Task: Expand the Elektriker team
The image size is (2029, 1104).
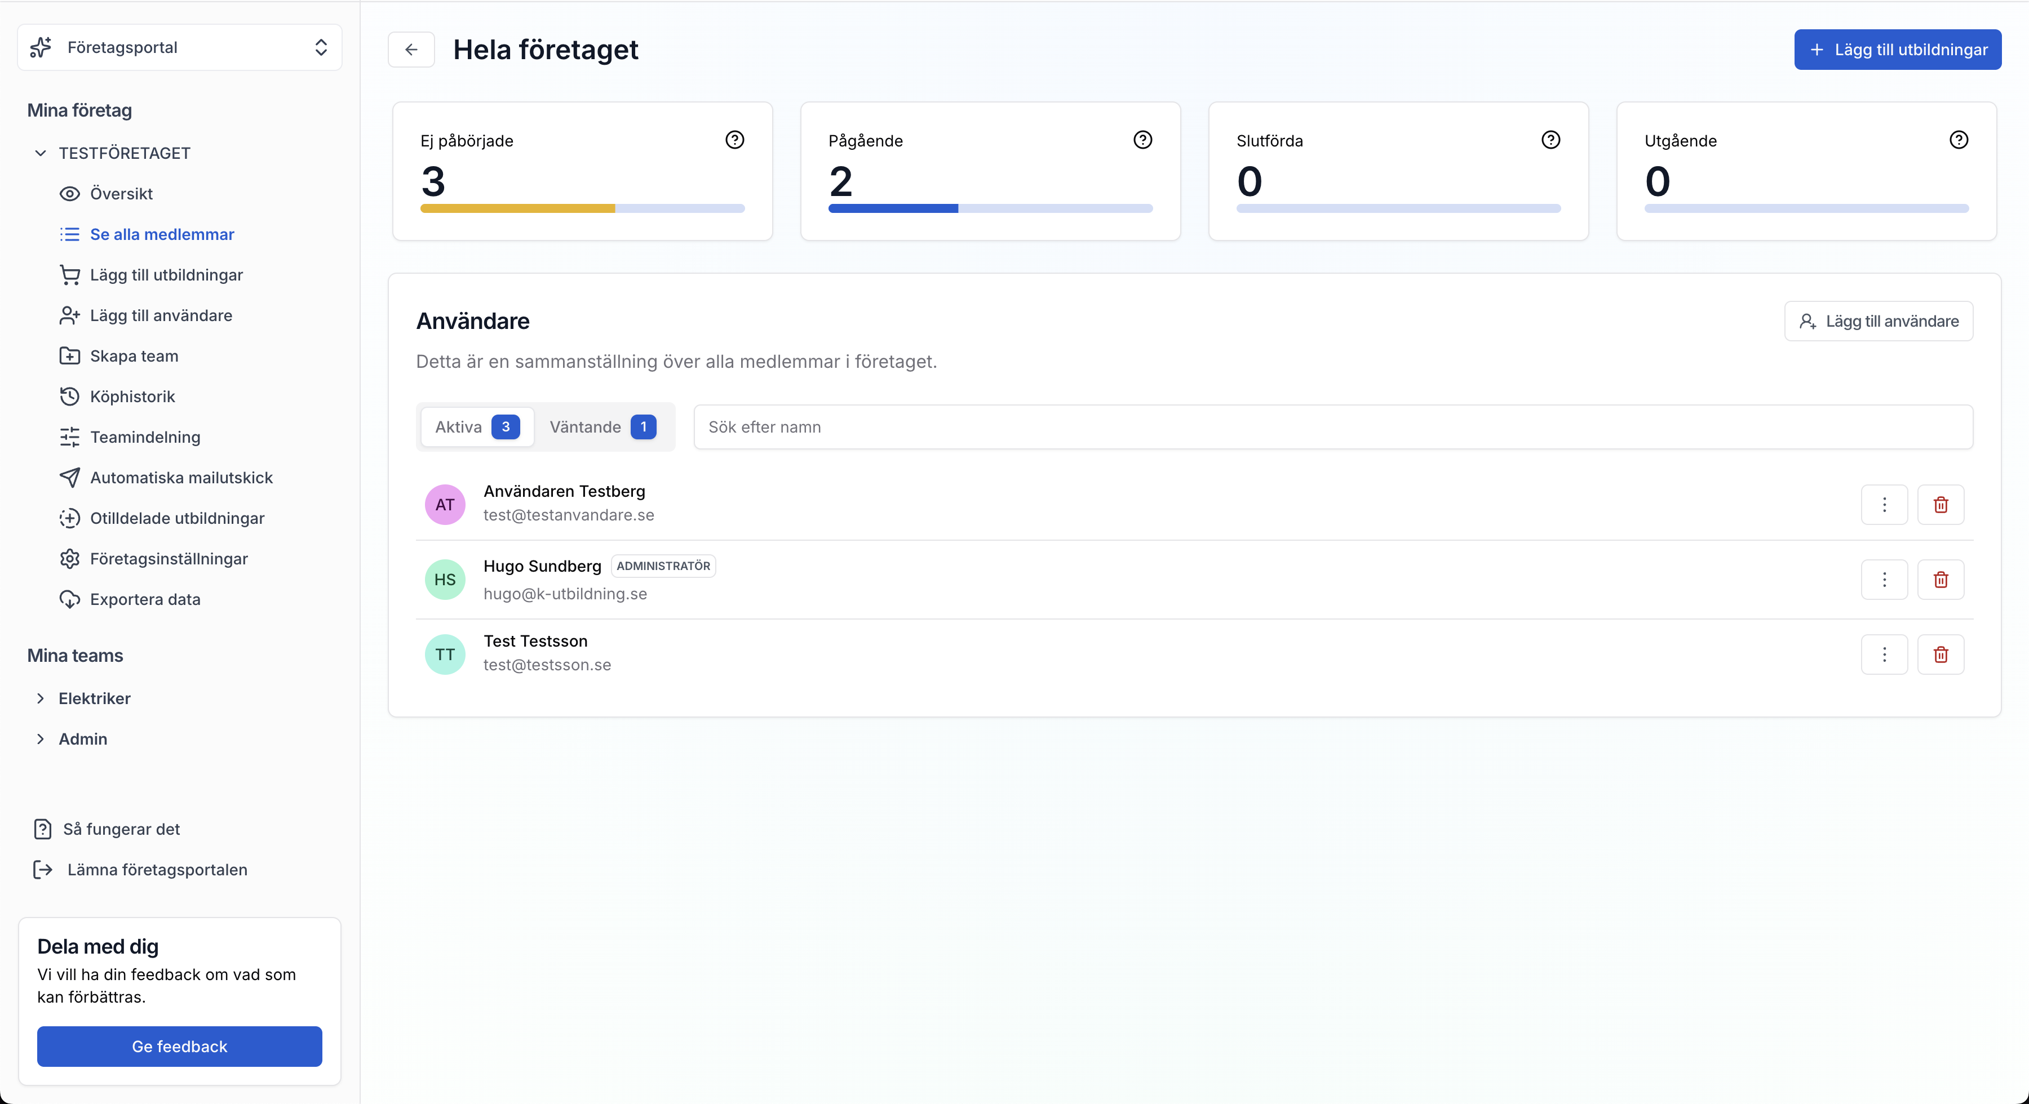Action: (x=41, y=698)
